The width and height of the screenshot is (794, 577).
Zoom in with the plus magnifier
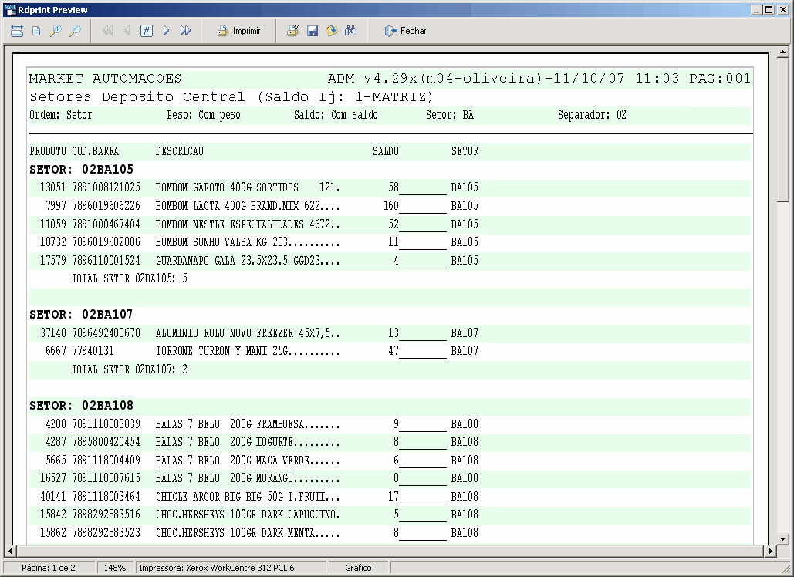click(56, 31)
